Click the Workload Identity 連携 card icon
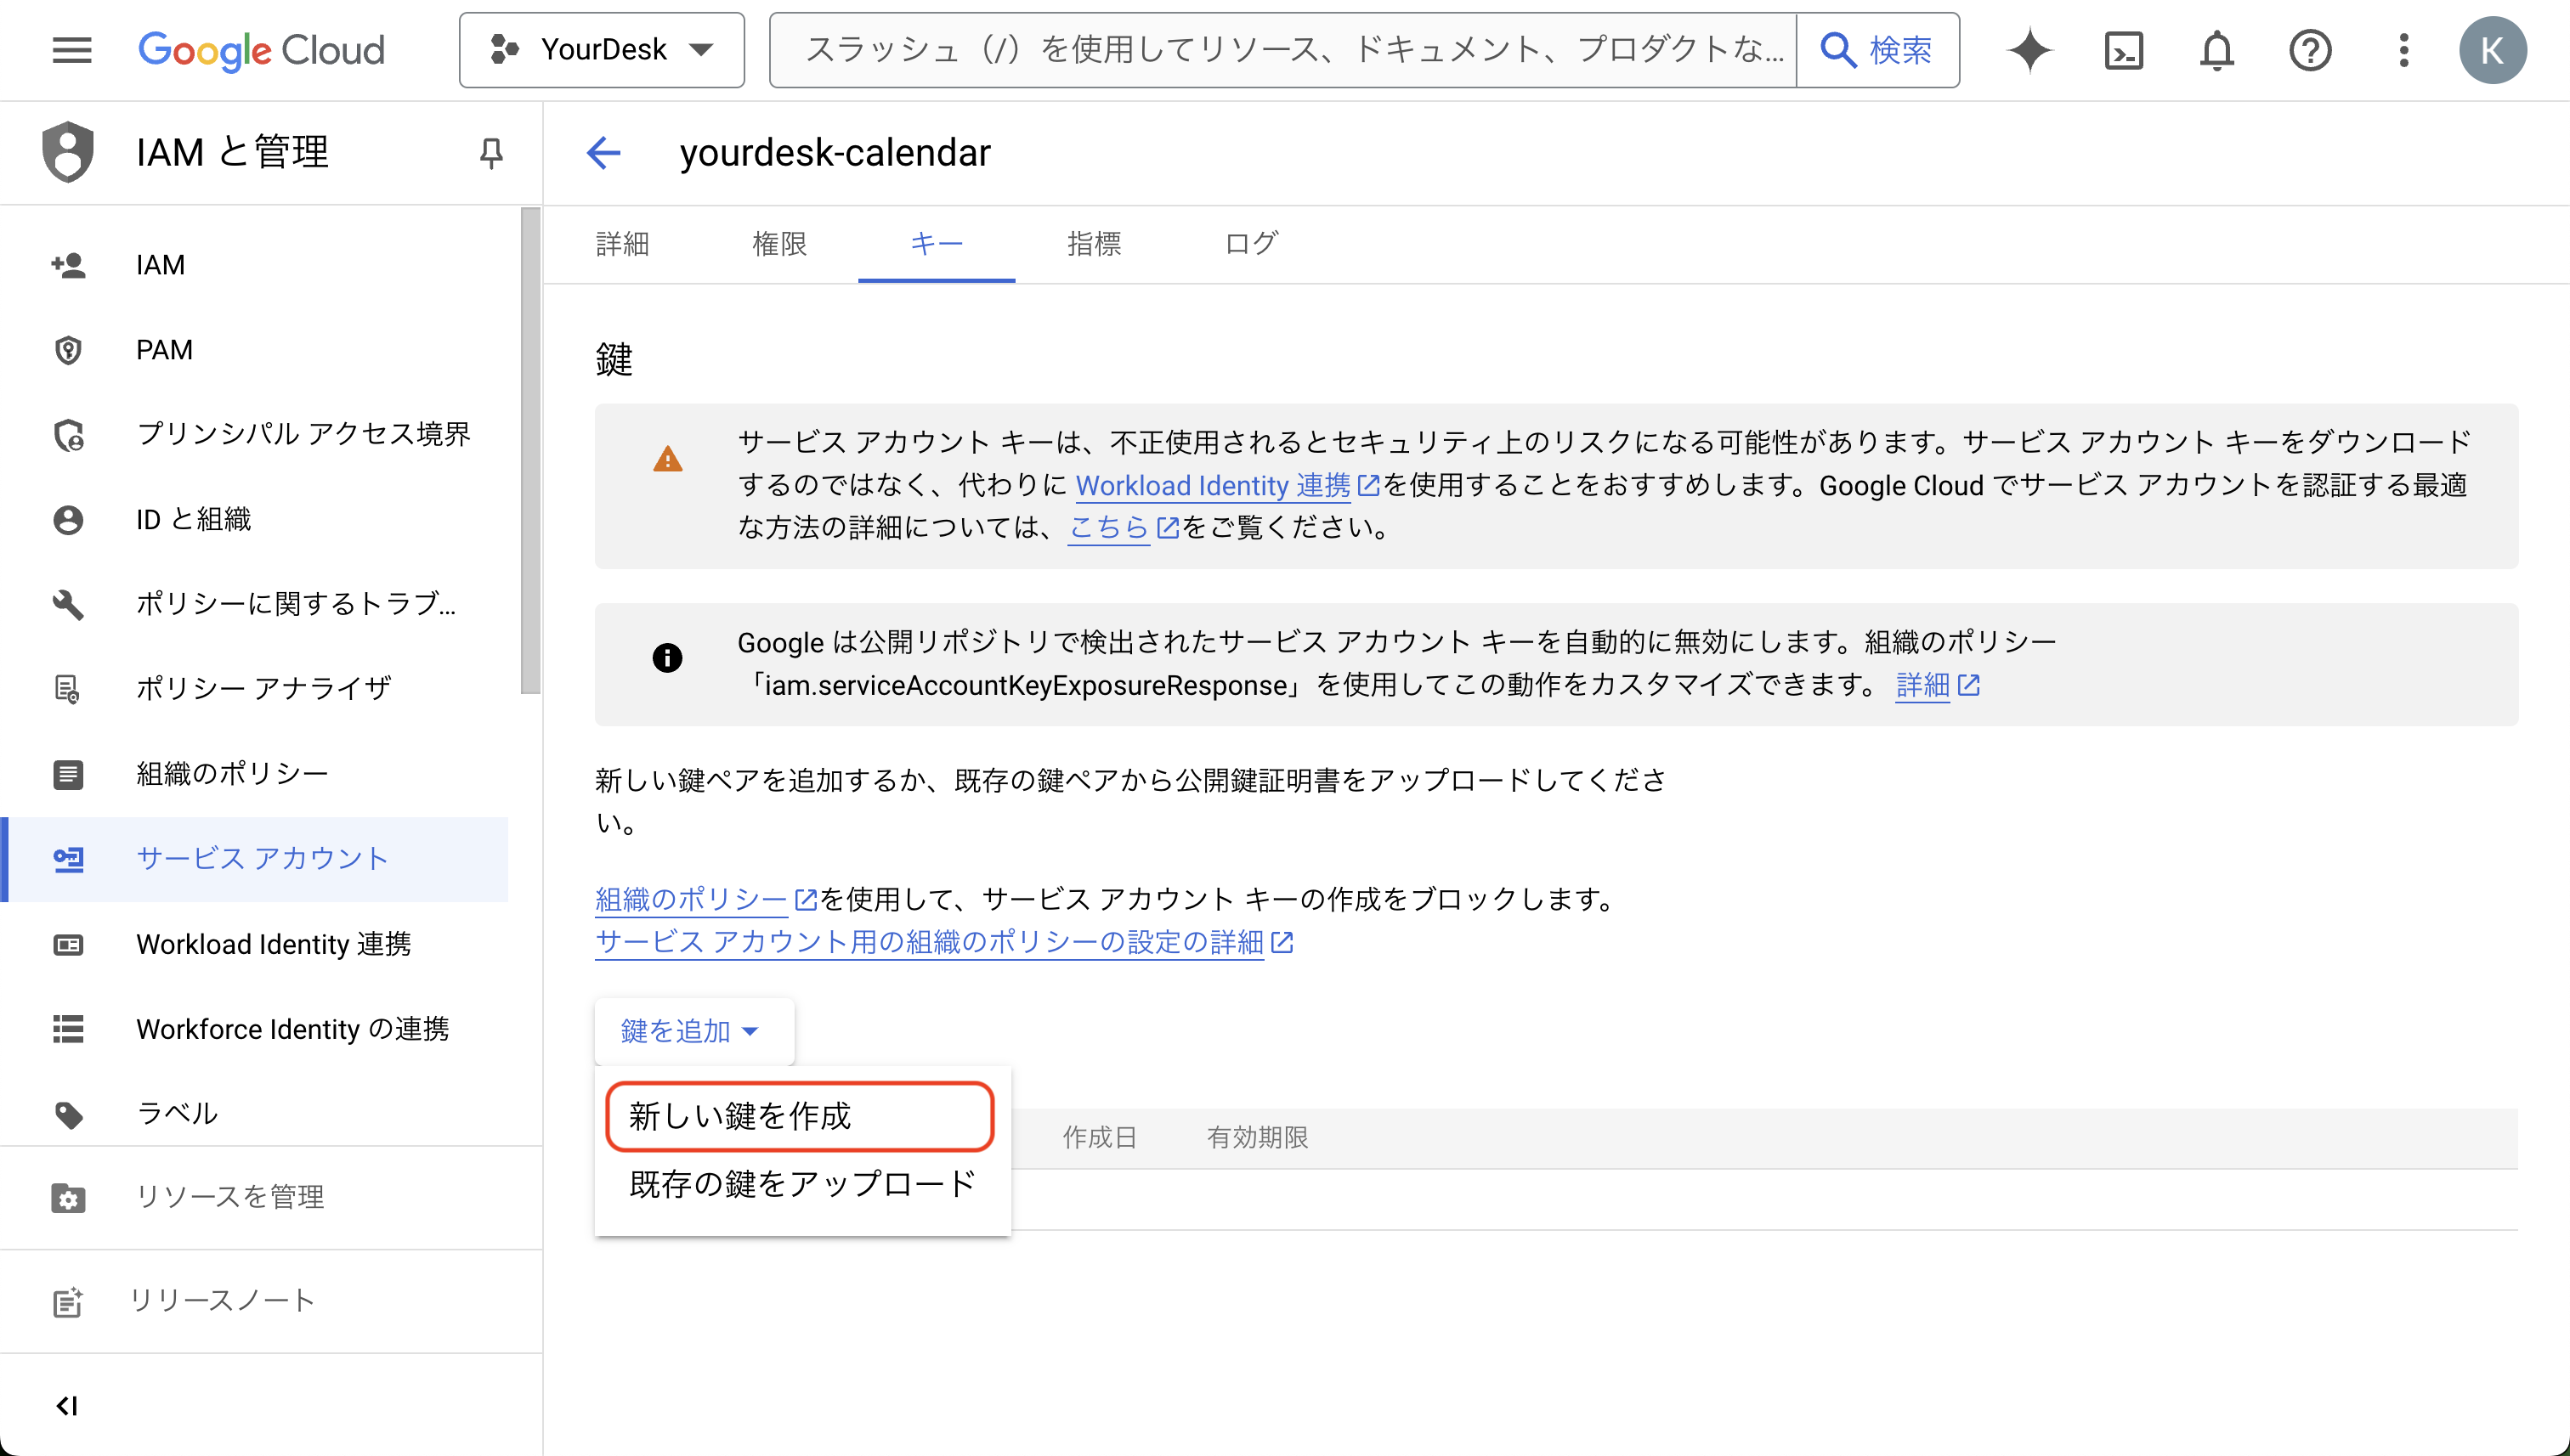2570x1456 pixels. coord(68,944)
